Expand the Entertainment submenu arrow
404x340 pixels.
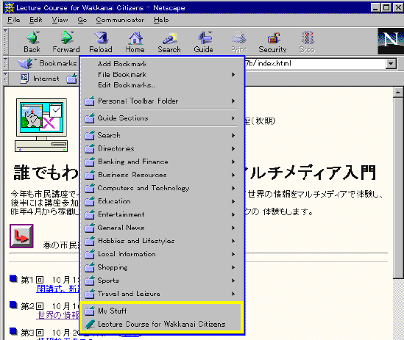(233, 214)
